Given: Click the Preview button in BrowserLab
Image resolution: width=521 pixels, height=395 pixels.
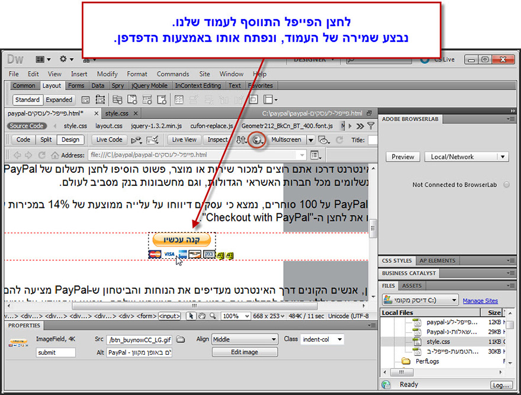Looking at the screenshot, I should tap(403, 157).
